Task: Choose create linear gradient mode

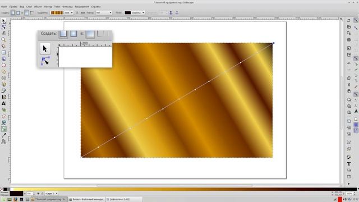Action: (x=13, y=13)
